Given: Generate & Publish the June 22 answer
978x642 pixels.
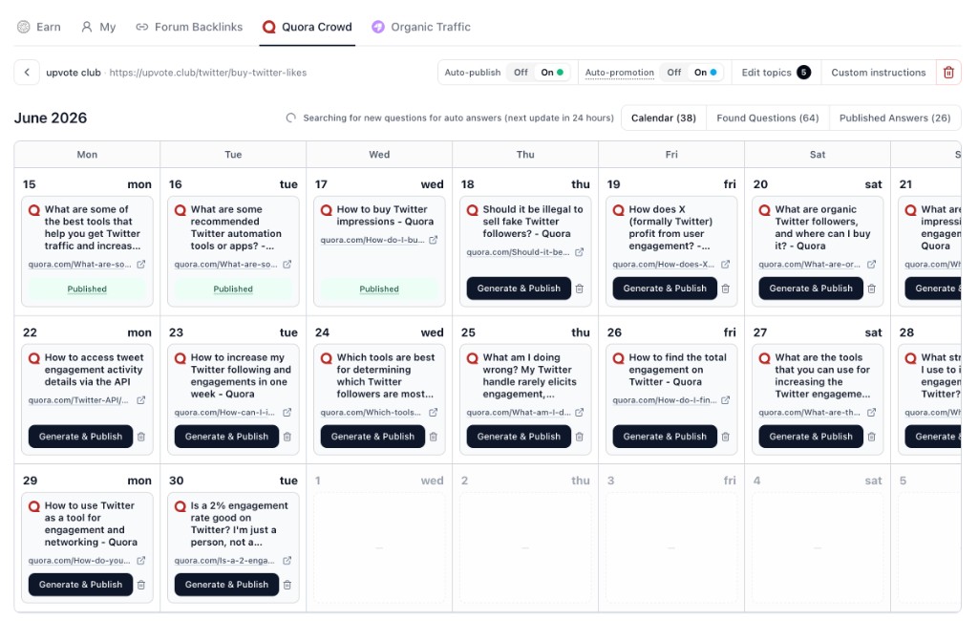Looking at the screenshot, I should (x=80, y=437).
